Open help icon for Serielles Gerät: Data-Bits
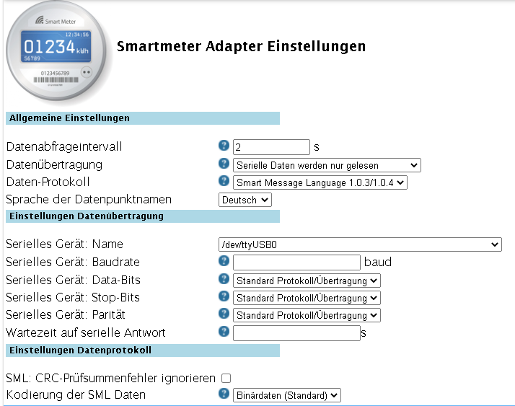 pos(224,279)
